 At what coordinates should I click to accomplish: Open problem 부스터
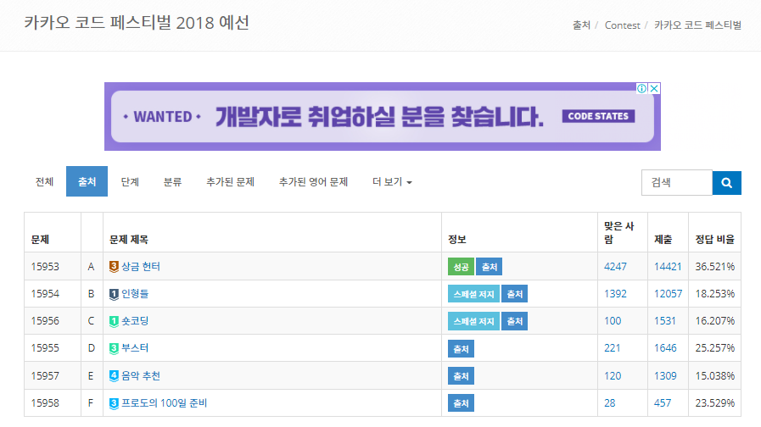point(135,348)
